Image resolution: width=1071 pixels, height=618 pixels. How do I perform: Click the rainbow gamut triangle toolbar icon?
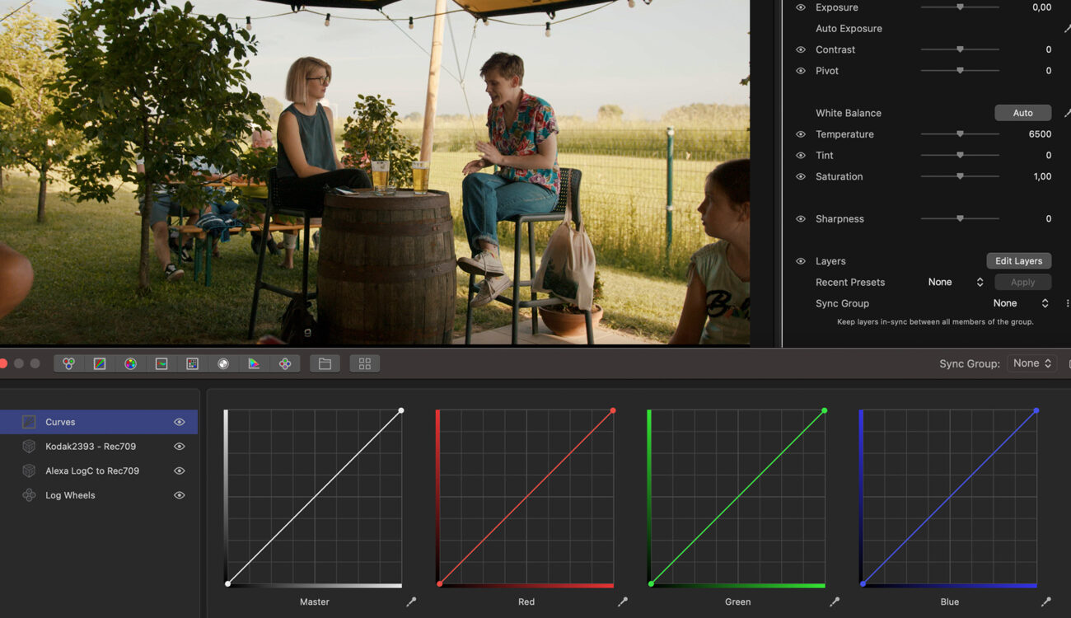[x=254, y=363]
